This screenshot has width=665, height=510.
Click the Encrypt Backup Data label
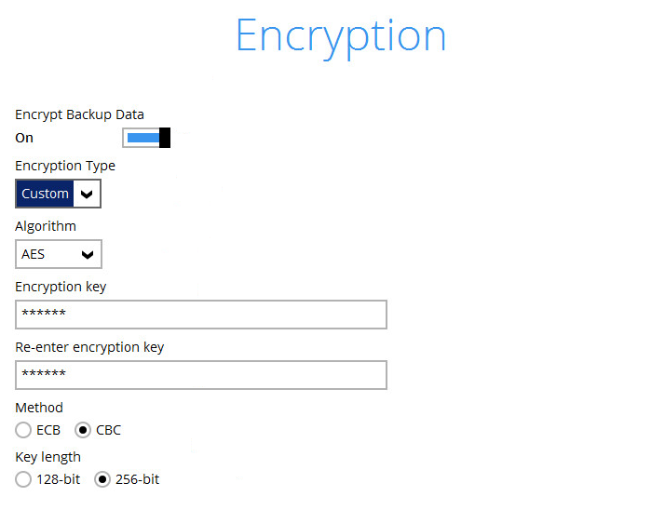point(79,114)
